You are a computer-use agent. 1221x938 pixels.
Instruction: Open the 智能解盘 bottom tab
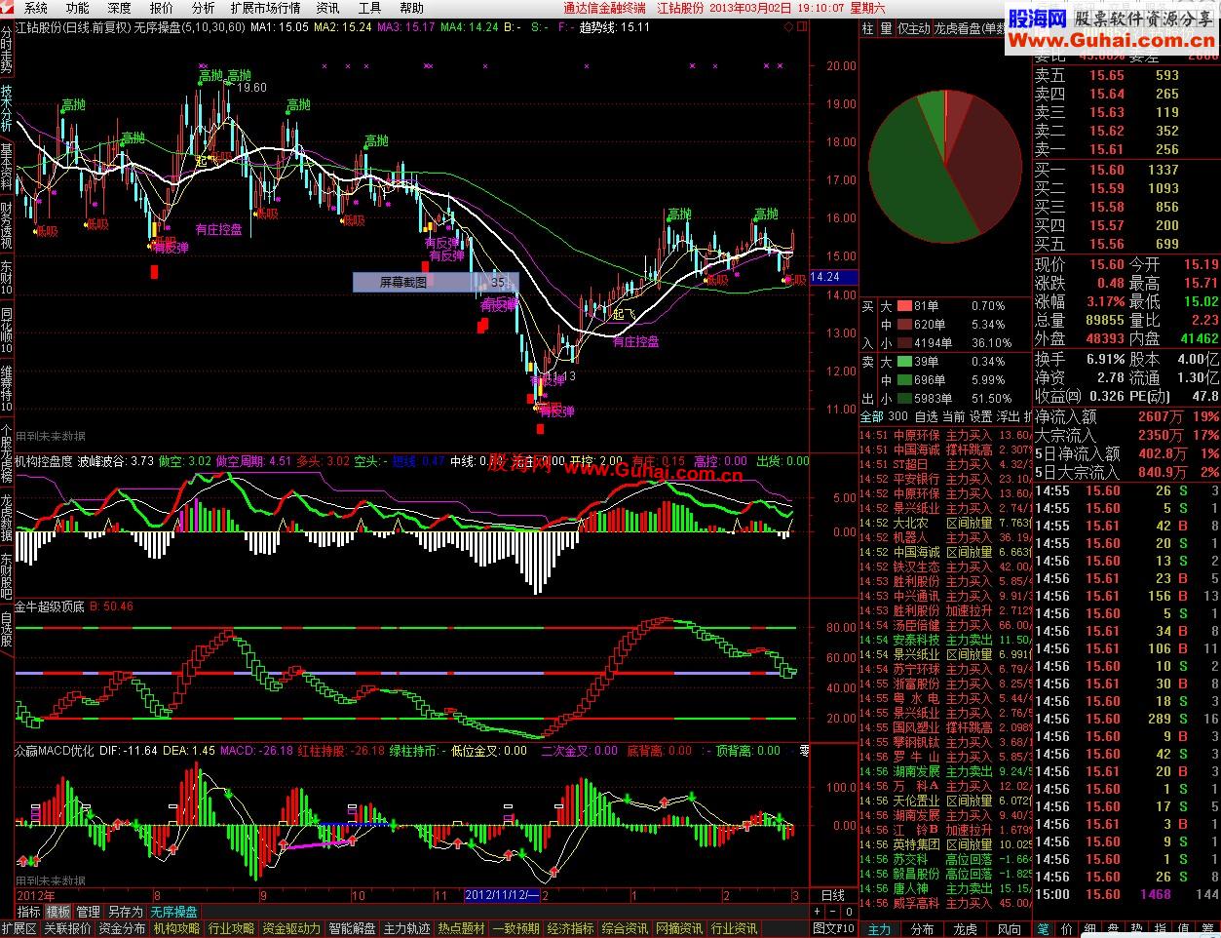(352, 929)
